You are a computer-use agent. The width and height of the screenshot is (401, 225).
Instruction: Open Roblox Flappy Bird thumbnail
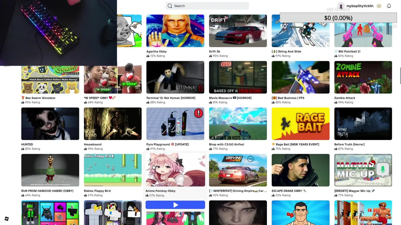click(113, 170)
